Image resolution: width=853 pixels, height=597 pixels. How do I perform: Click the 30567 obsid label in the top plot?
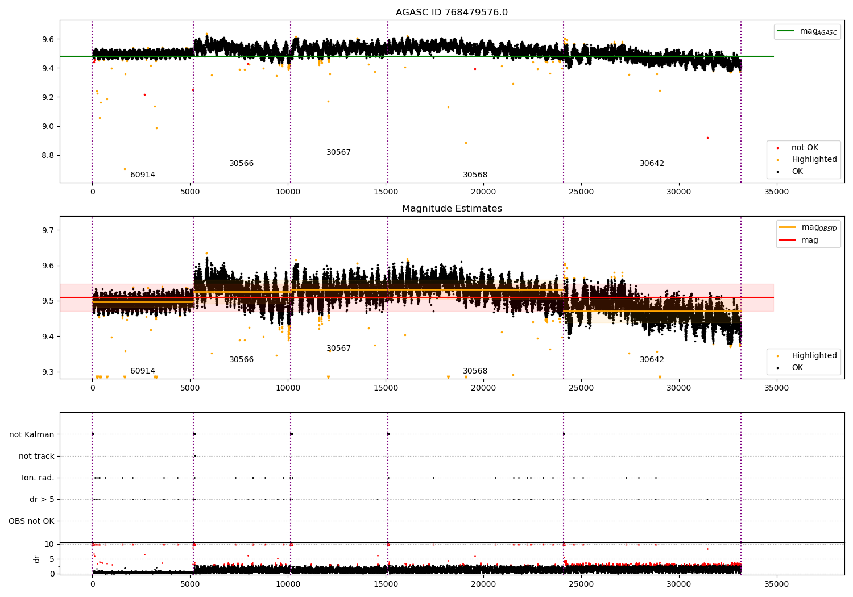(338, 152)
